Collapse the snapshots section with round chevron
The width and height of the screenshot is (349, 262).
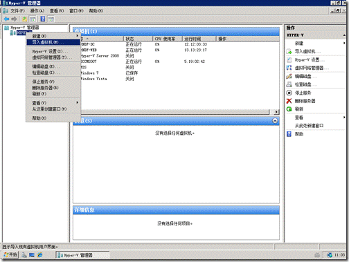point(275,121)
